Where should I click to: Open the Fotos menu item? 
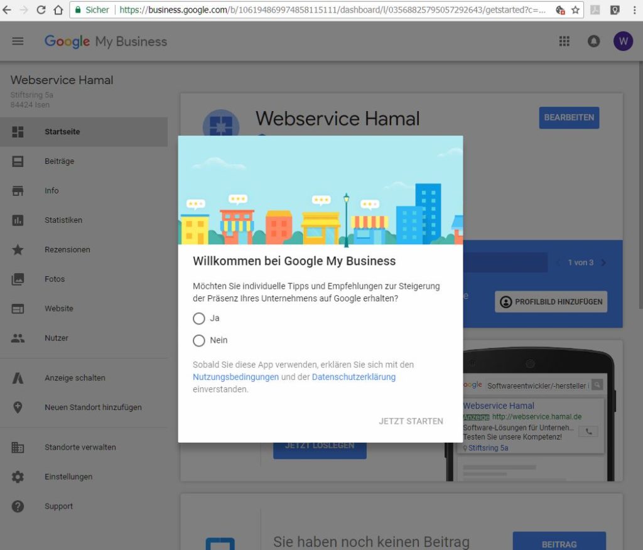[84, 279]
